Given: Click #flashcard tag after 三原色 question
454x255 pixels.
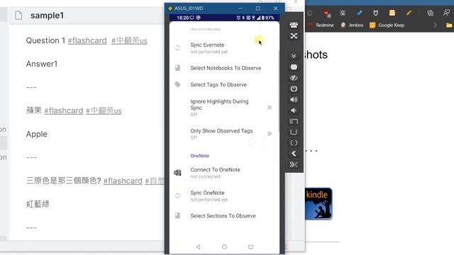Looking at the screenshot, I should pyautogui.click(x=123, y=181).
